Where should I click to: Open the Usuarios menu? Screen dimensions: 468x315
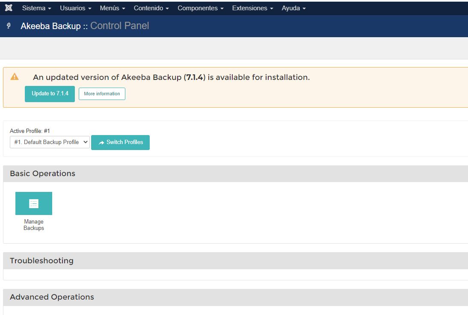point(76,8)
